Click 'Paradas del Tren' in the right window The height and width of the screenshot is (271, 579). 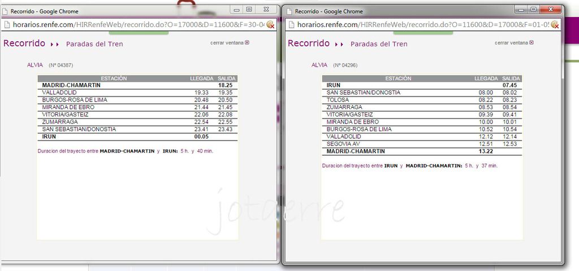(379, 44)
